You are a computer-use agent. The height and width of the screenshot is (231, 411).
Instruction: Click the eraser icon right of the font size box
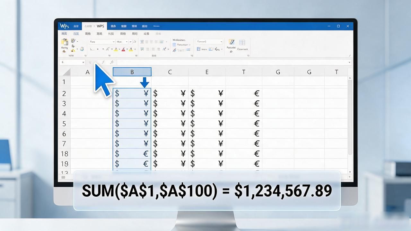[x=134, y=42]
